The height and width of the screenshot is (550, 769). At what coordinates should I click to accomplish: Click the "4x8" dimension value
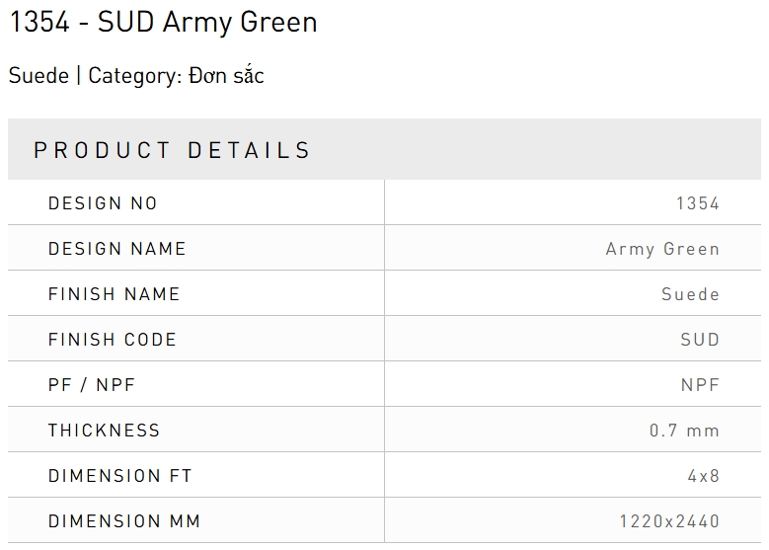[x=704, y=476]
